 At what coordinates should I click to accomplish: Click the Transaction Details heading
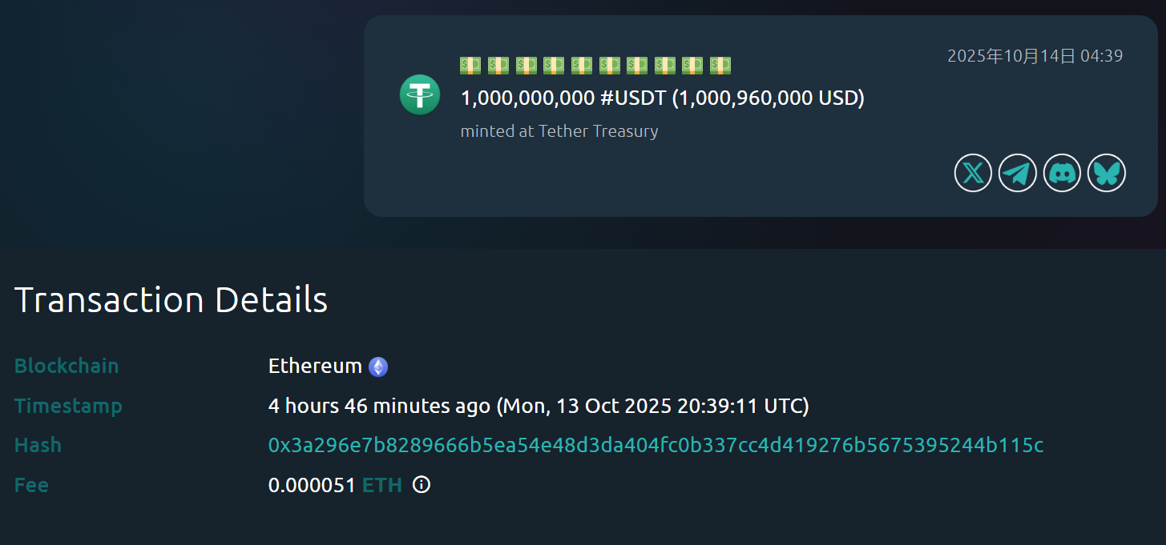point(171,300)
